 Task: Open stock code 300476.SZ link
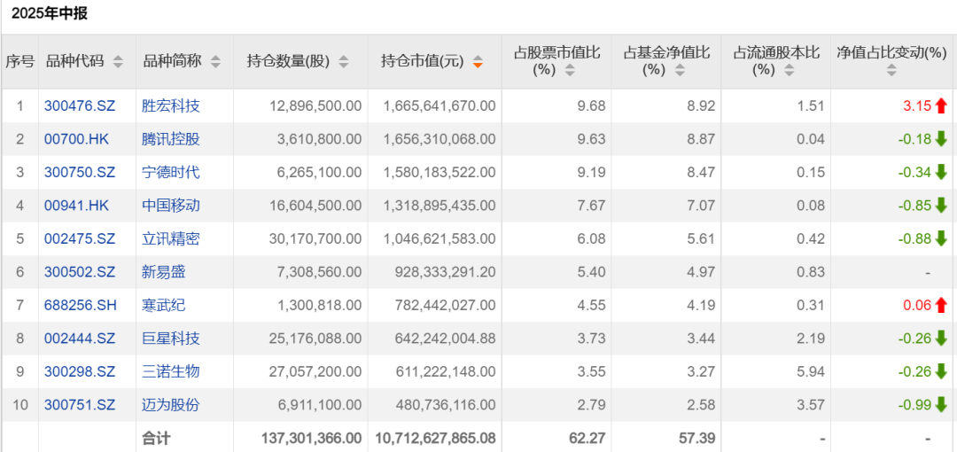coord(80,105)
